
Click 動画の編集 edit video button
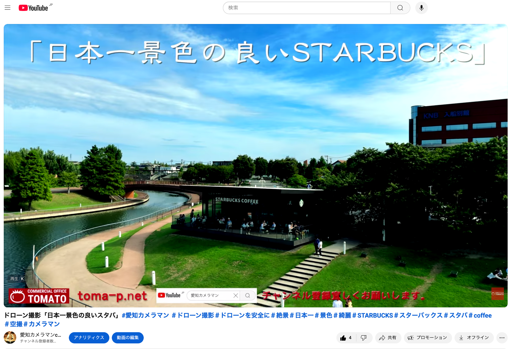[x=127, y=338]
